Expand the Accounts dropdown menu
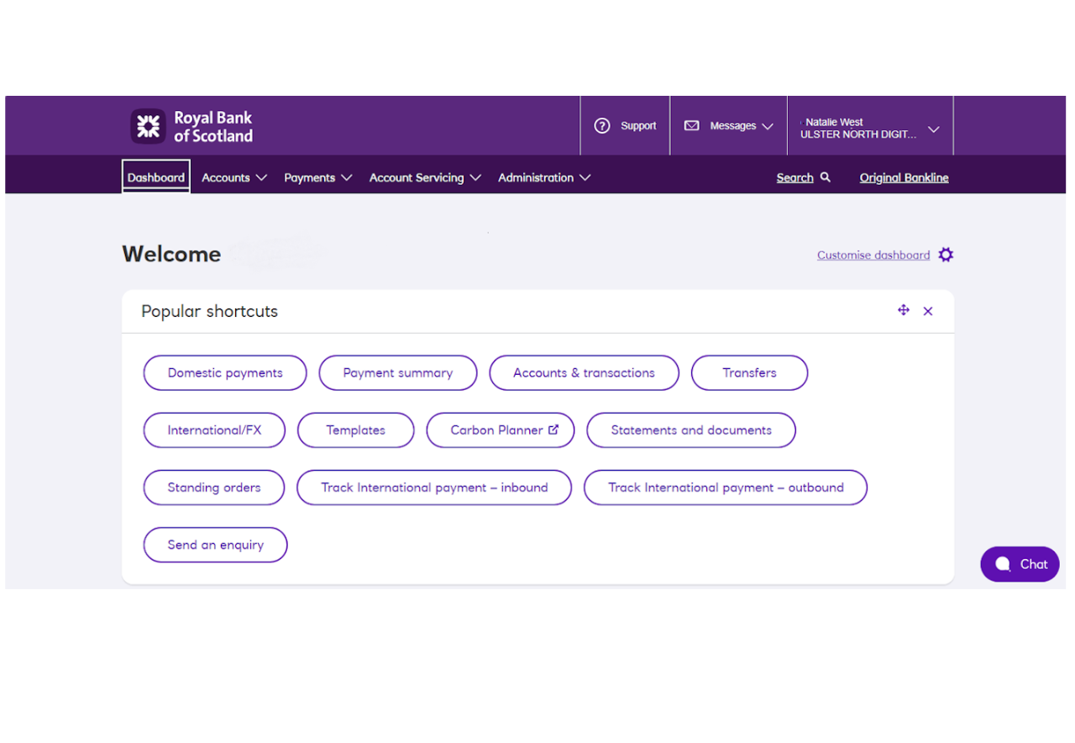This screenshot has width=1075, height=743. click(233, 177)
